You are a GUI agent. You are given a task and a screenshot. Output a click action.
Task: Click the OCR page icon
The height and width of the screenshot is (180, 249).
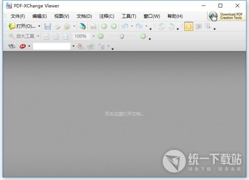click(93, 26)
